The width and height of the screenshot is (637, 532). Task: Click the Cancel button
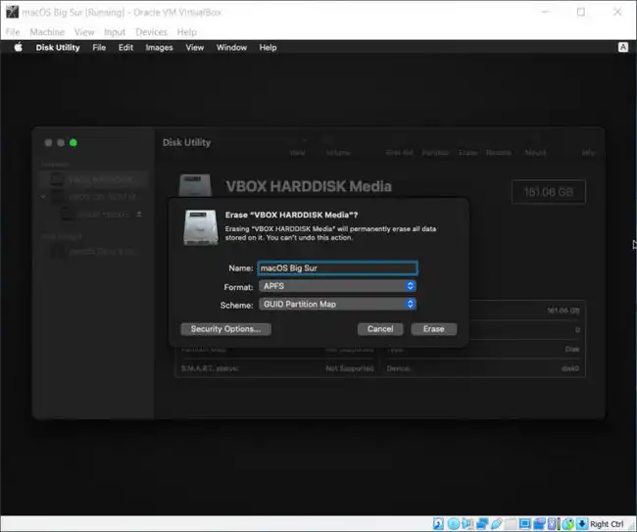point(379,329)
